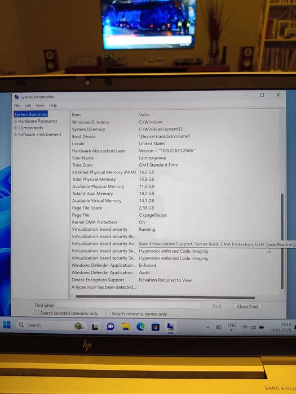Click the Audit value for Windows Defender Application
Image resolution: width=296 pixels, height=394 pixels.
coord(144,272)
